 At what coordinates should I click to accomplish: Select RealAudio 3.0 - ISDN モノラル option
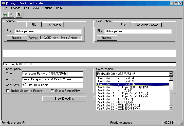(133, 102)
